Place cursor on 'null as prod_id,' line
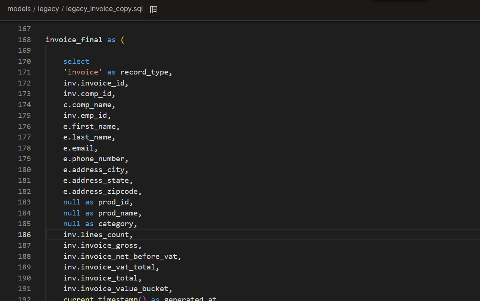Viewport: 480px width, 301px height. click(x=98, y=202)
